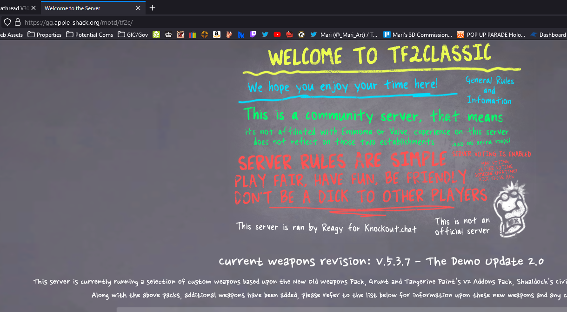This screenshot has width=567, height=312.
Task: Click 'This server is ran by Reagy' text
Action: click(327, 228)
